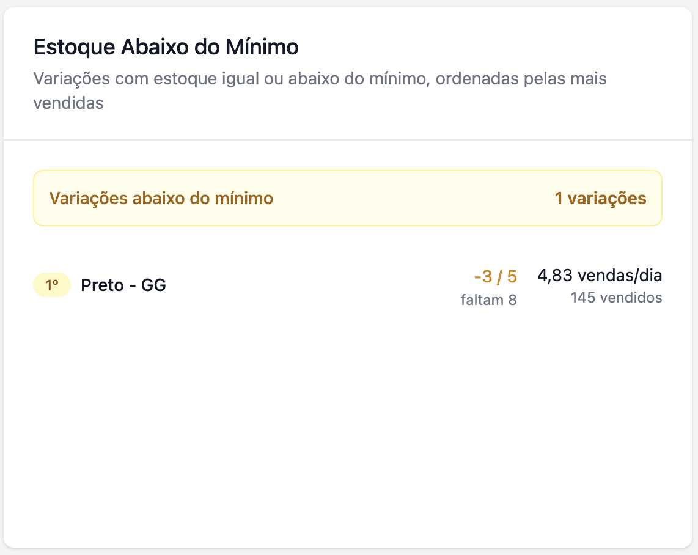Click the "1 variações" count in banner
The height and width of the screenshot is (555, 698).
[x=600, y=199]
